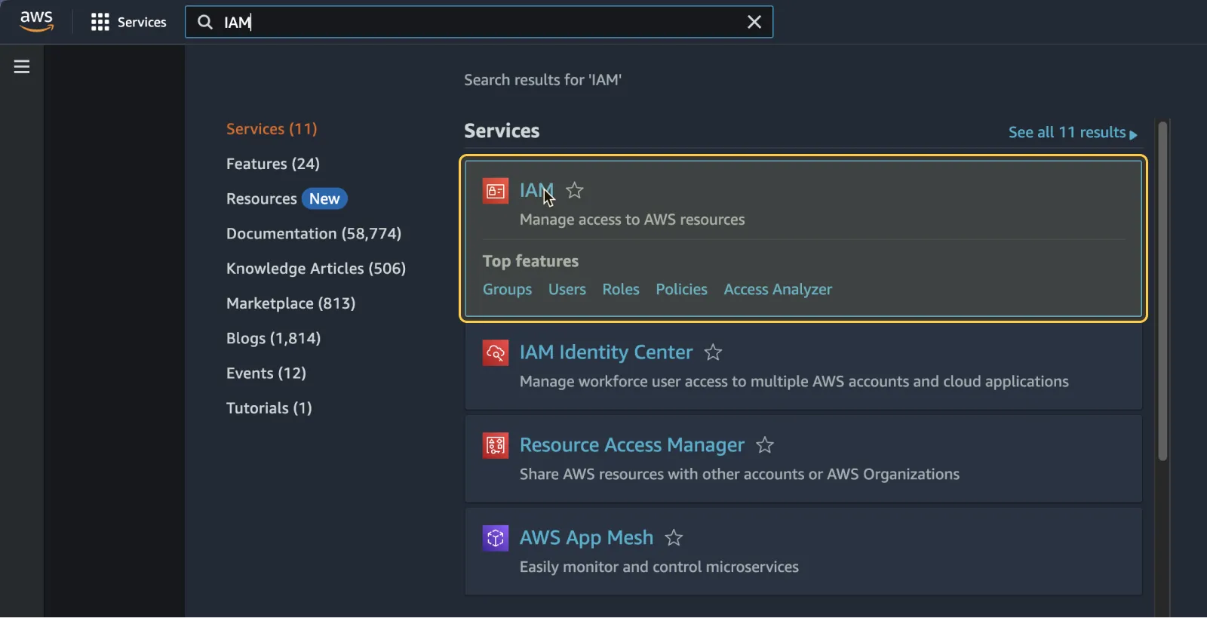Favorite the IAM service star
Screen dimensions: 1207x618
[575, 190]
